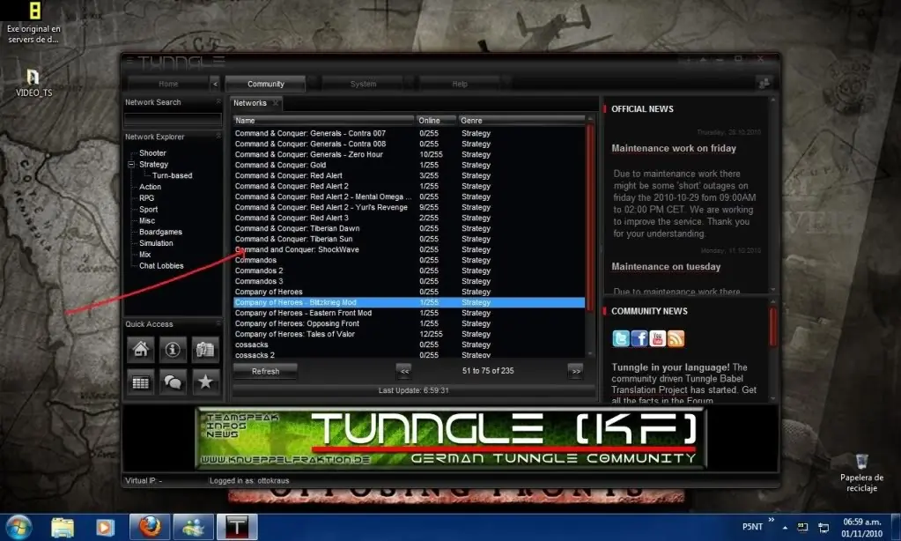
Task: Close the Networks tab
Action: (276, 103)
